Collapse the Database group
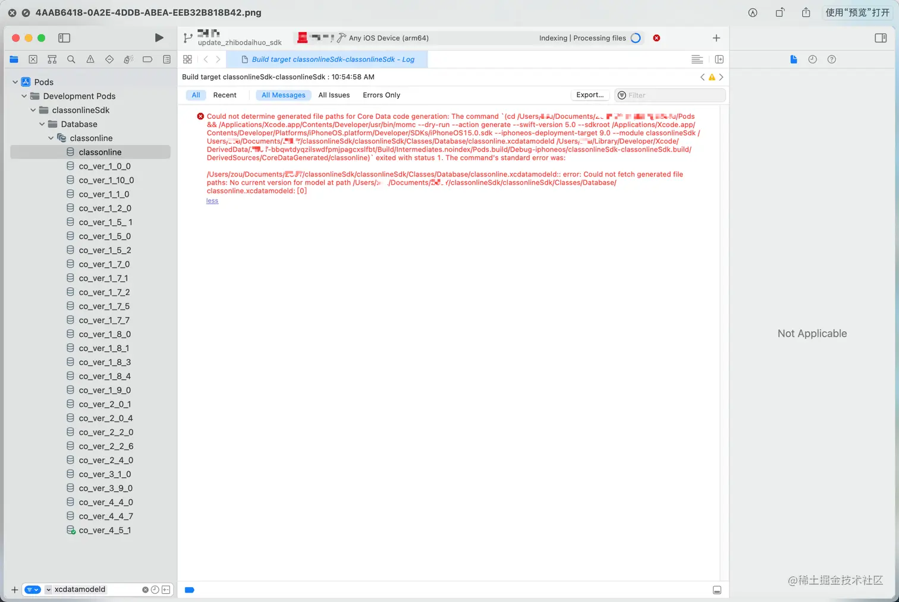Image resolution: width=899 pixels, height=602 pixels. 42,124
